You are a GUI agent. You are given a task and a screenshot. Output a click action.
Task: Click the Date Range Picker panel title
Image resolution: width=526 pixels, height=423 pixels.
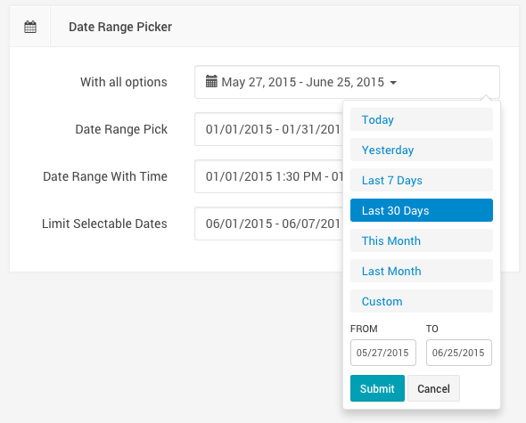click(120, 27)
